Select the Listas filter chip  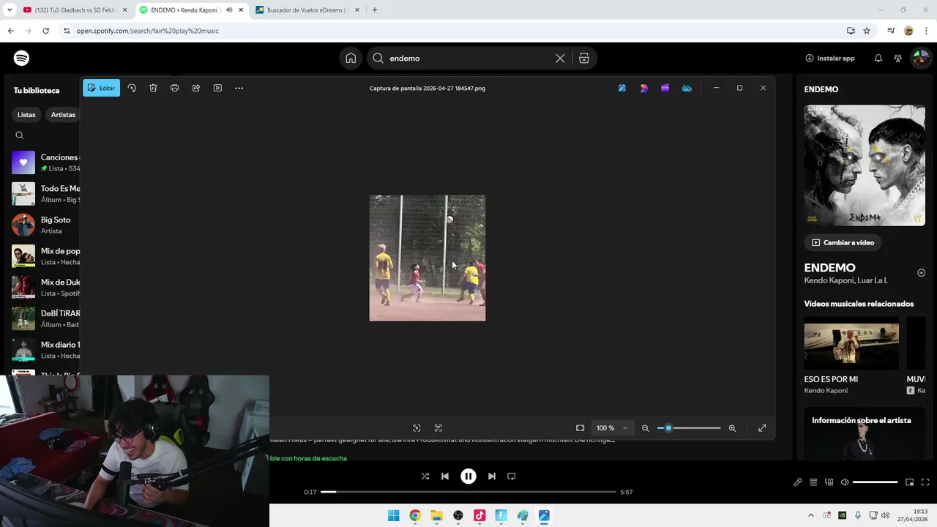26,115
